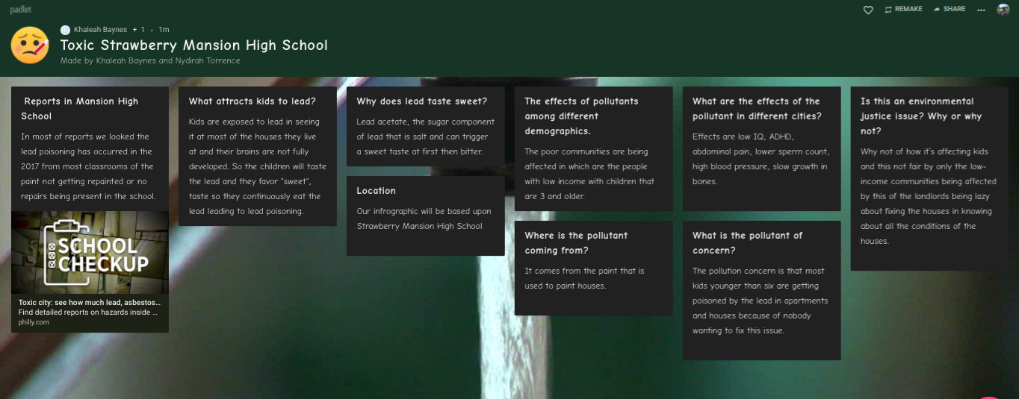Click the Toxic Strawberry Mansion High School title
1019x399 pixels.
point(193,45)
